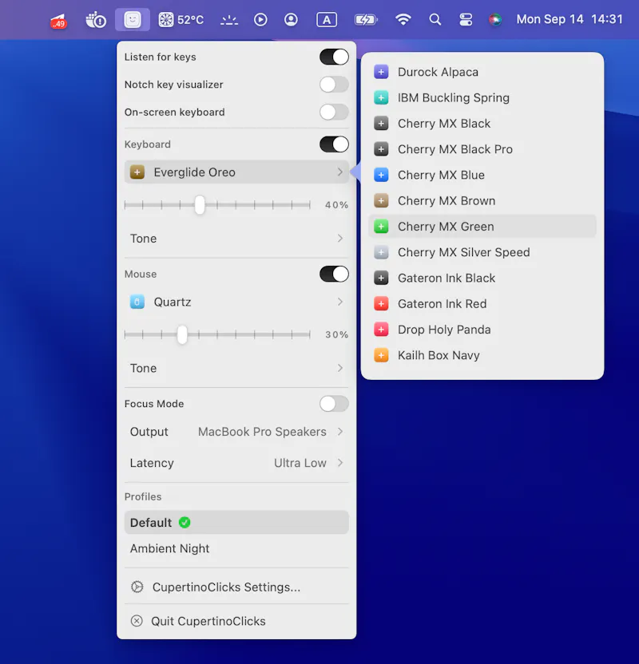Image resolution: width=639 pixels, height=664 pixels.
Task: Click the Now Playing play icon
Action: 260,19
